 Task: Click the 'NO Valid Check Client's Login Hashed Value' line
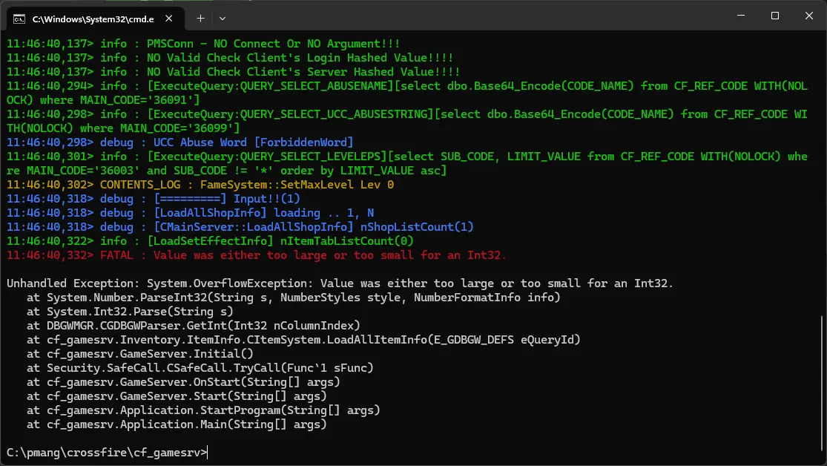230,58
